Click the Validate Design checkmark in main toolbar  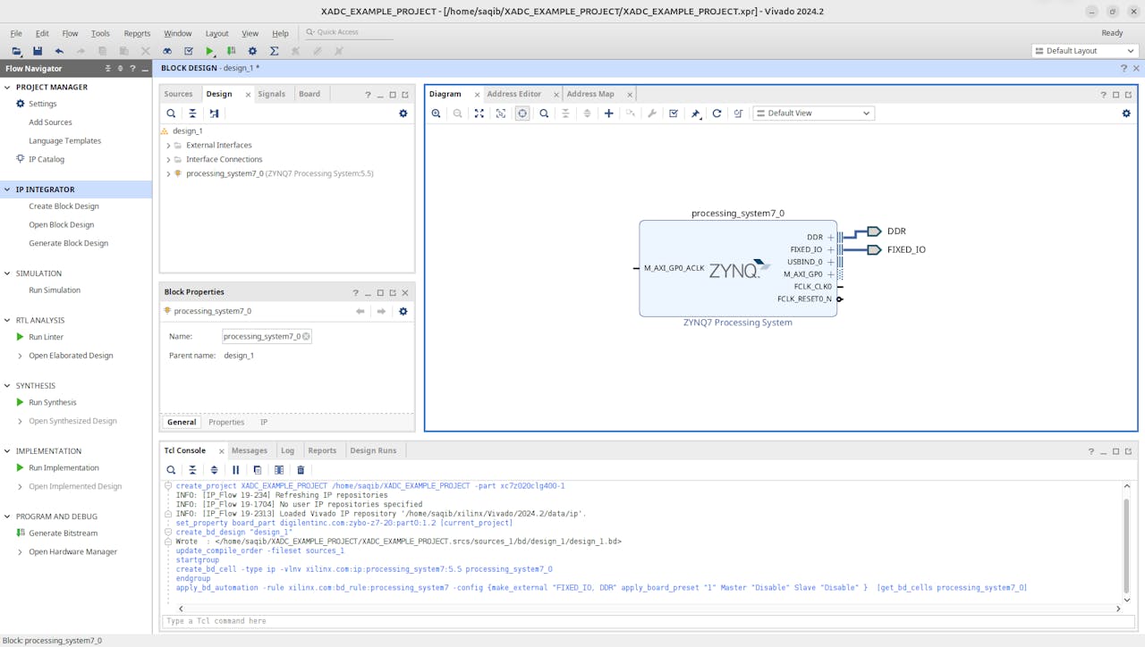point(189,51)
